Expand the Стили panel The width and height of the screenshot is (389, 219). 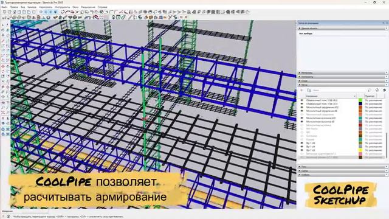343,81
